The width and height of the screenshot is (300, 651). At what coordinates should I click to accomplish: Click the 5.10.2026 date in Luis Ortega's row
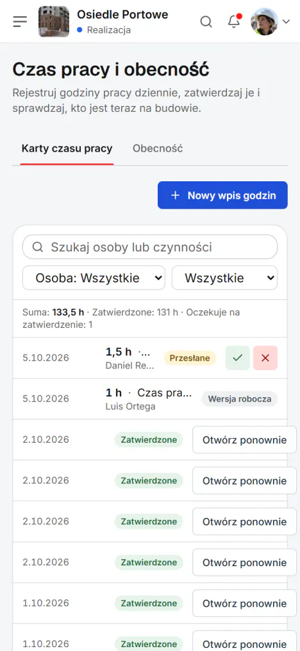click(46, 398)
